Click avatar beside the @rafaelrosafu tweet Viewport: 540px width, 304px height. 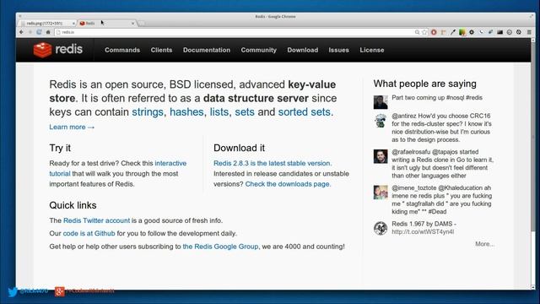pyautogui.click(x=381, y=156)
